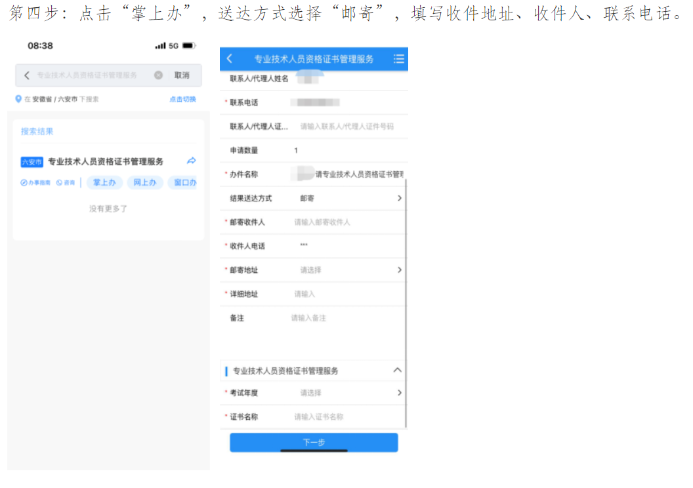This screenshot has width=693, height=488.
Task: Open the list menu icon in the blue header
Action: (x=398, y=59)
